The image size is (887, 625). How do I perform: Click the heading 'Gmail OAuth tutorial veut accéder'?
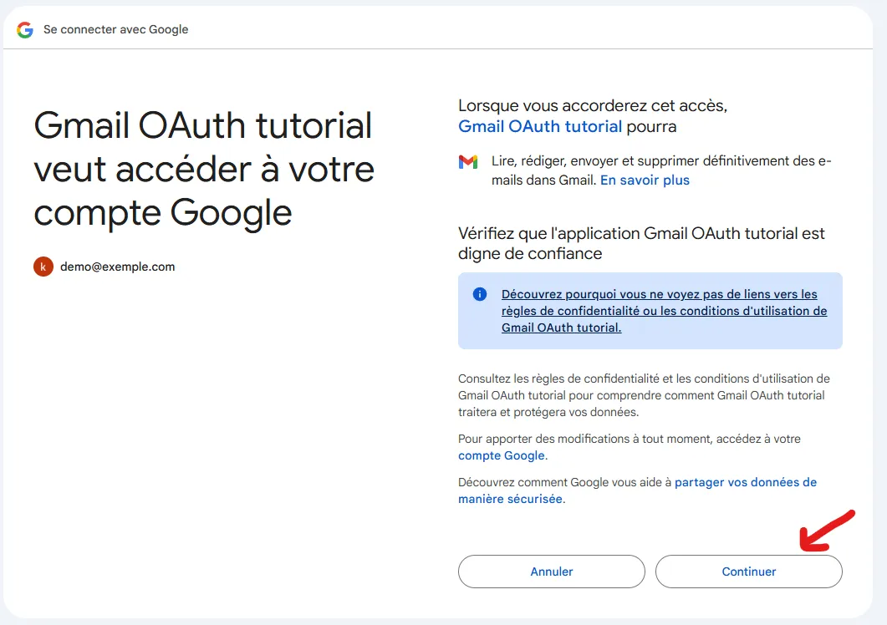pyautogui.click(x=204, y=169)
